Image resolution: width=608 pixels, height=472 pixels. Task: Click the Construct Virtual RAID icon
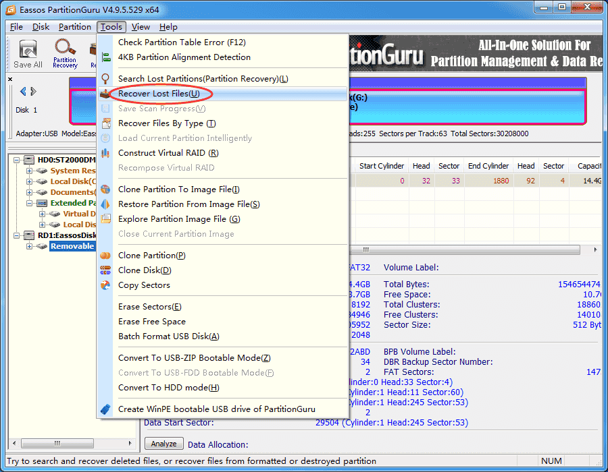[x=105, y=153]
